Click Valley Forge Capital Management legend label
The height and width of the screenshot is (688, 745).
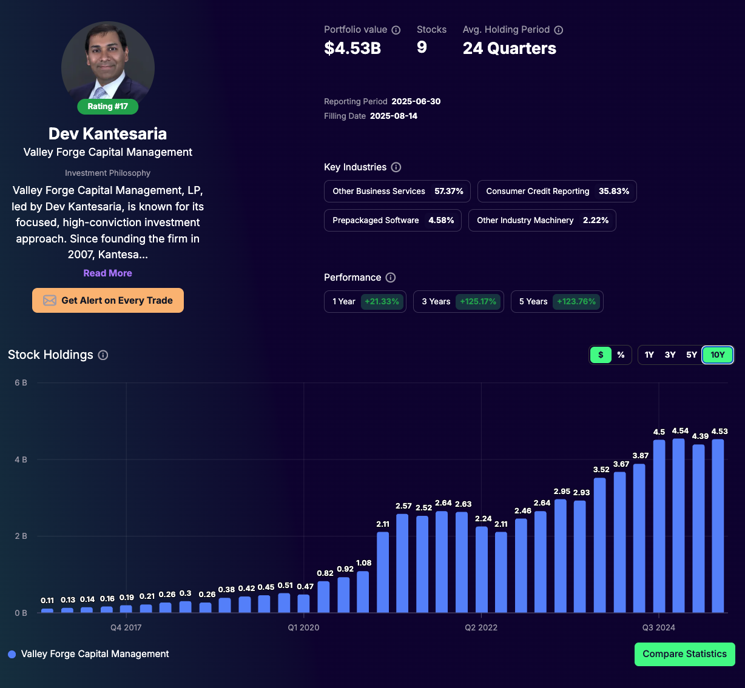[x=95, y=654]
